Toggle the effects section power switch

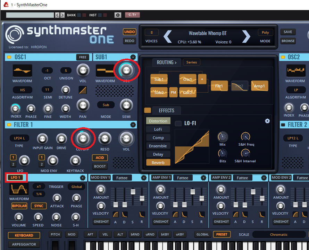[x=148, y=110]
